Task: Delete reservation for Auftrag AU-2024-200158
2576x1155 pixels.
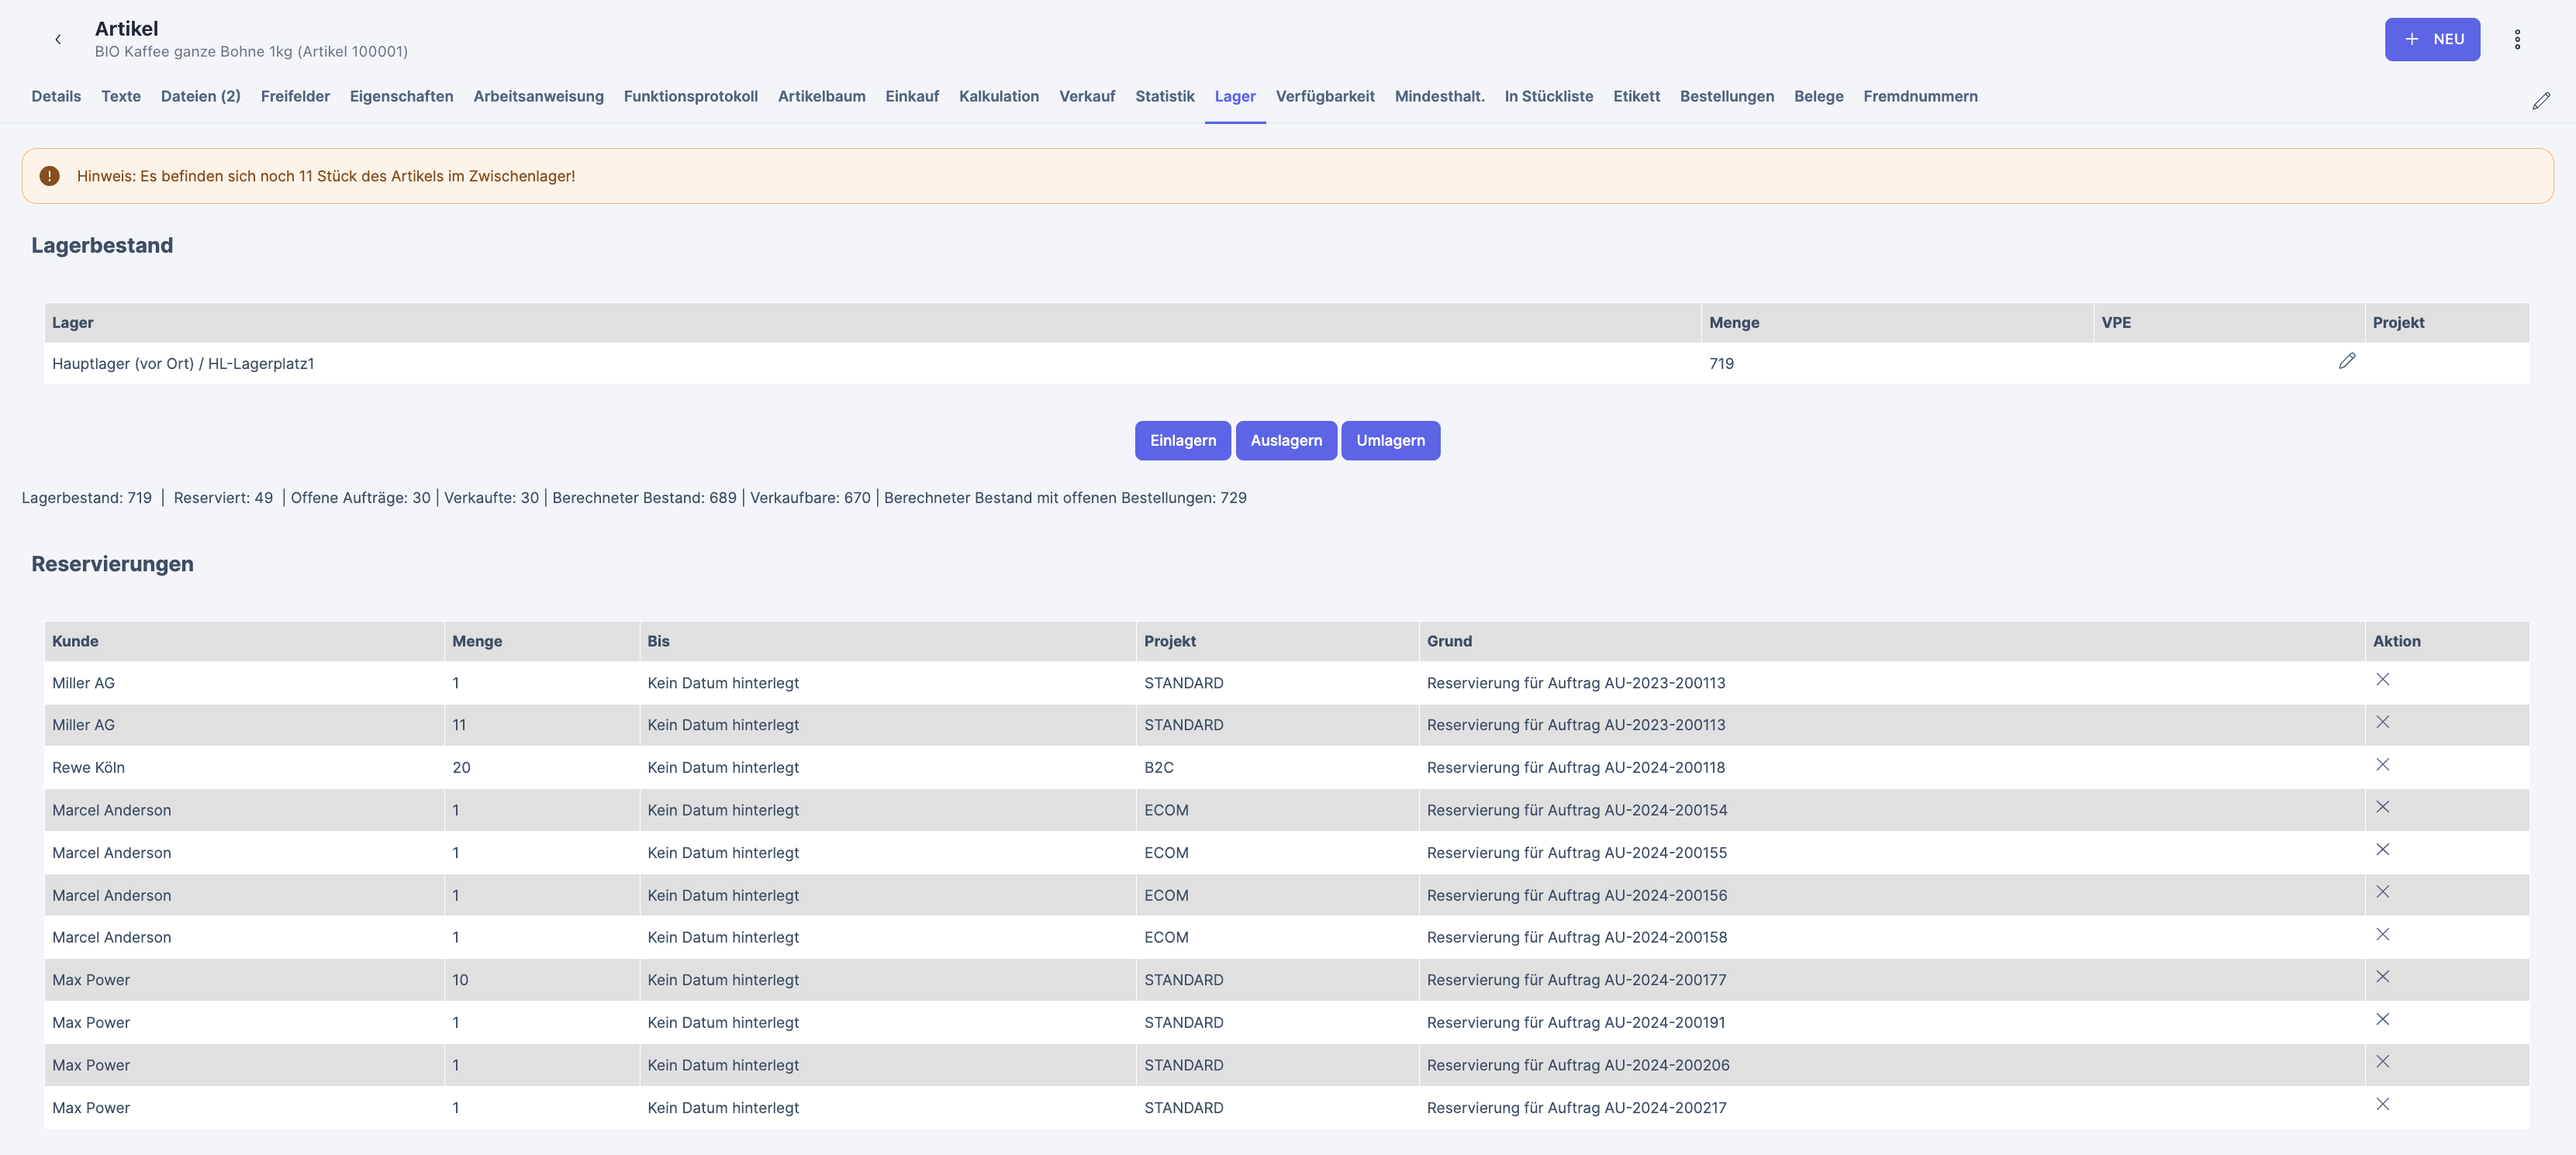Action: click(2382, 934)
